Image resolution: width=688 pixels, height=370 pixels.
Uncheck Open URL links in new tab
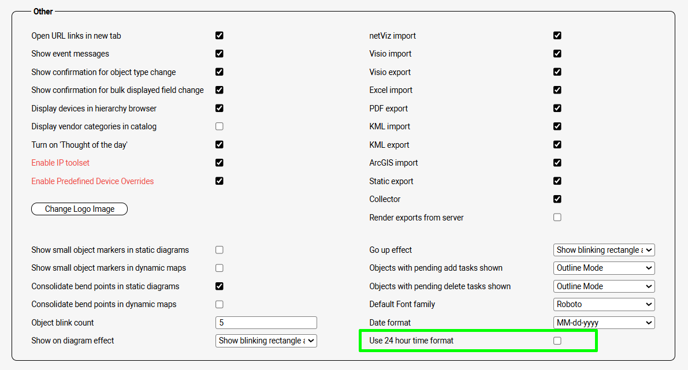[220, 36]
